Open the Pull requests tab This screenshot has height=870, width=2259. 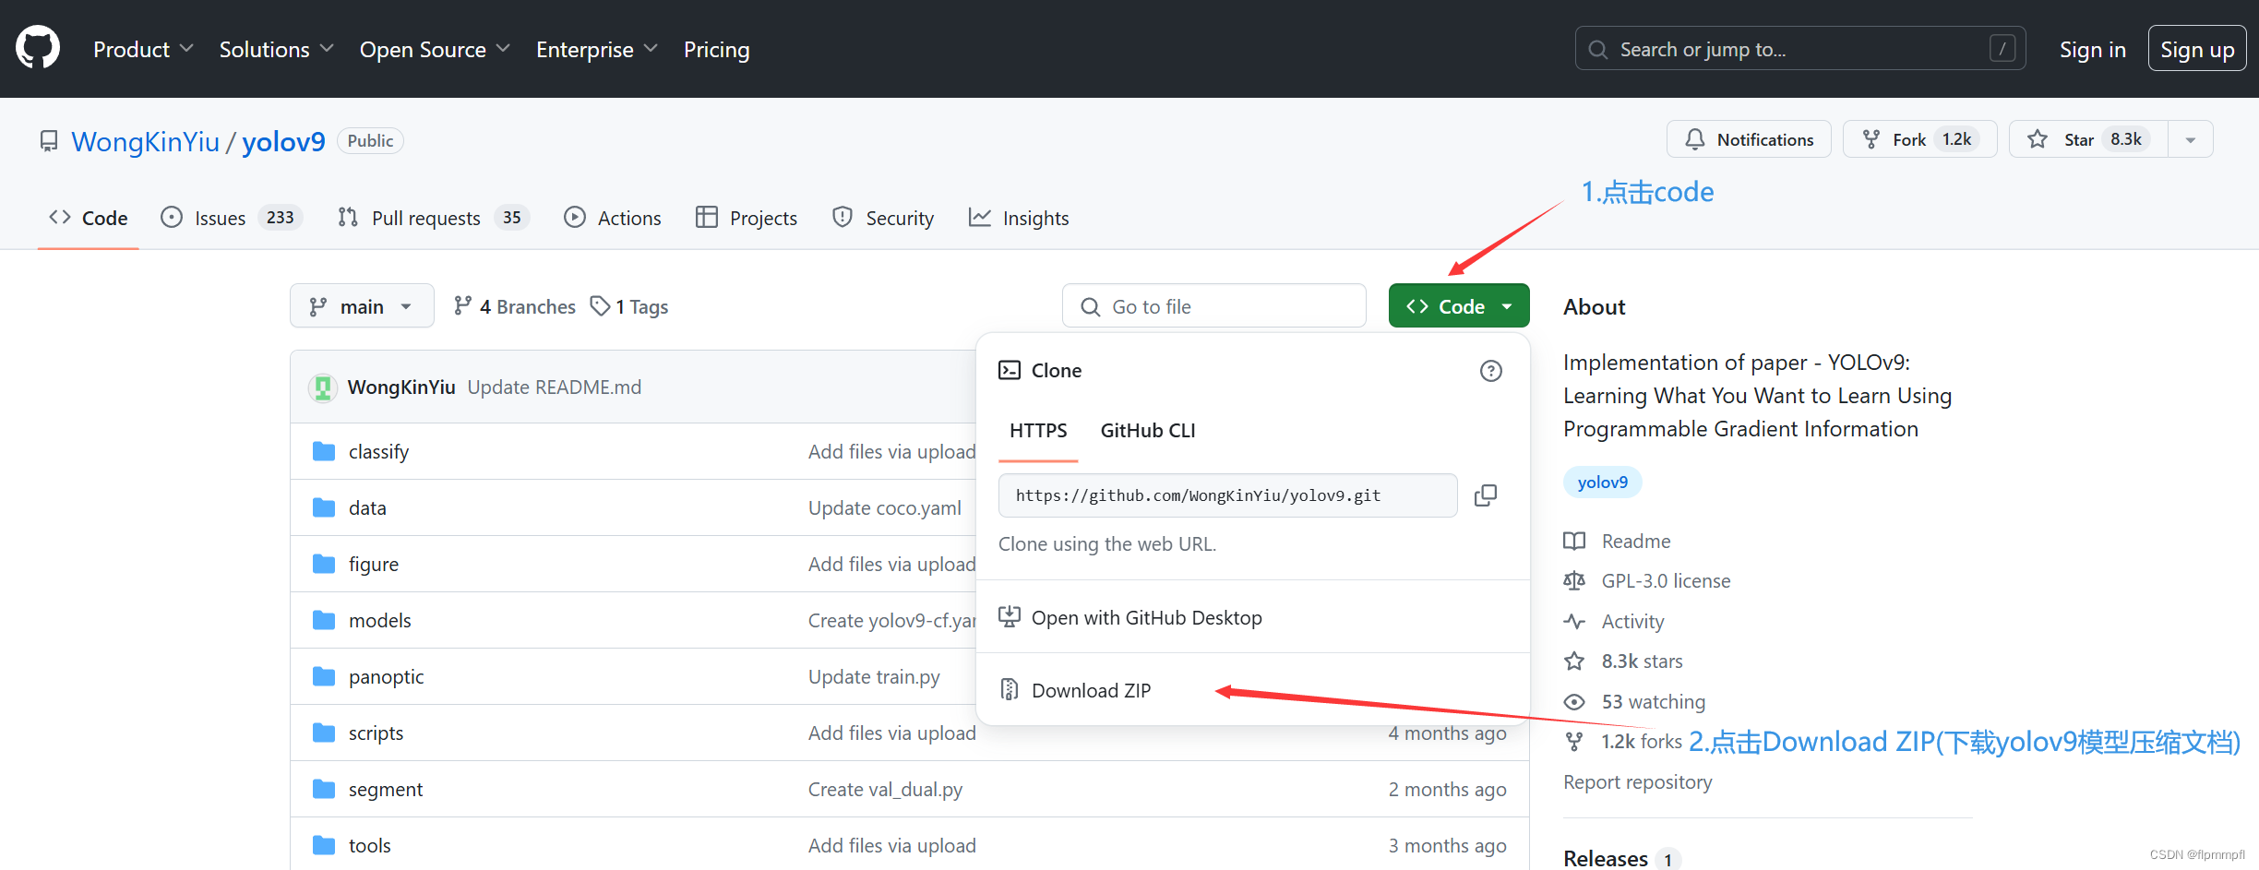tap(433, 218)
